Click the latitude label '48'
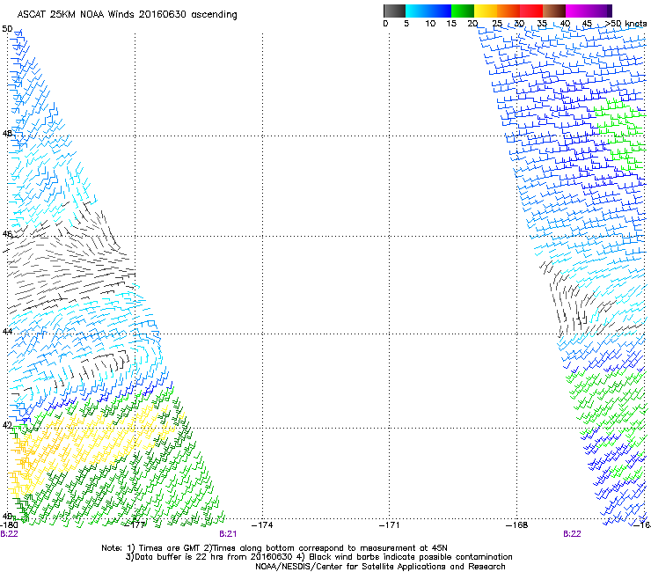 click(x=7, y=134)
